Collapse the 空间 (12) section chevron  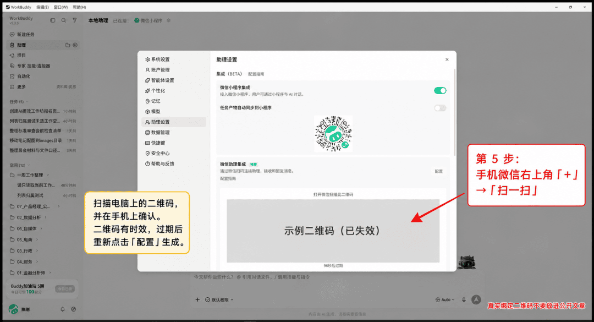[29, 165]
